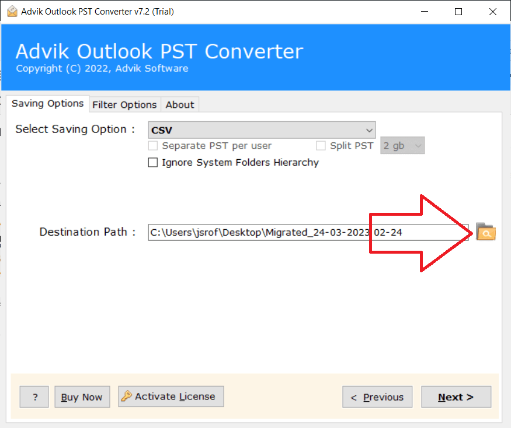Toggle the Separate PST per user checkbox
The image size is (511, 428).
[153, 146]
